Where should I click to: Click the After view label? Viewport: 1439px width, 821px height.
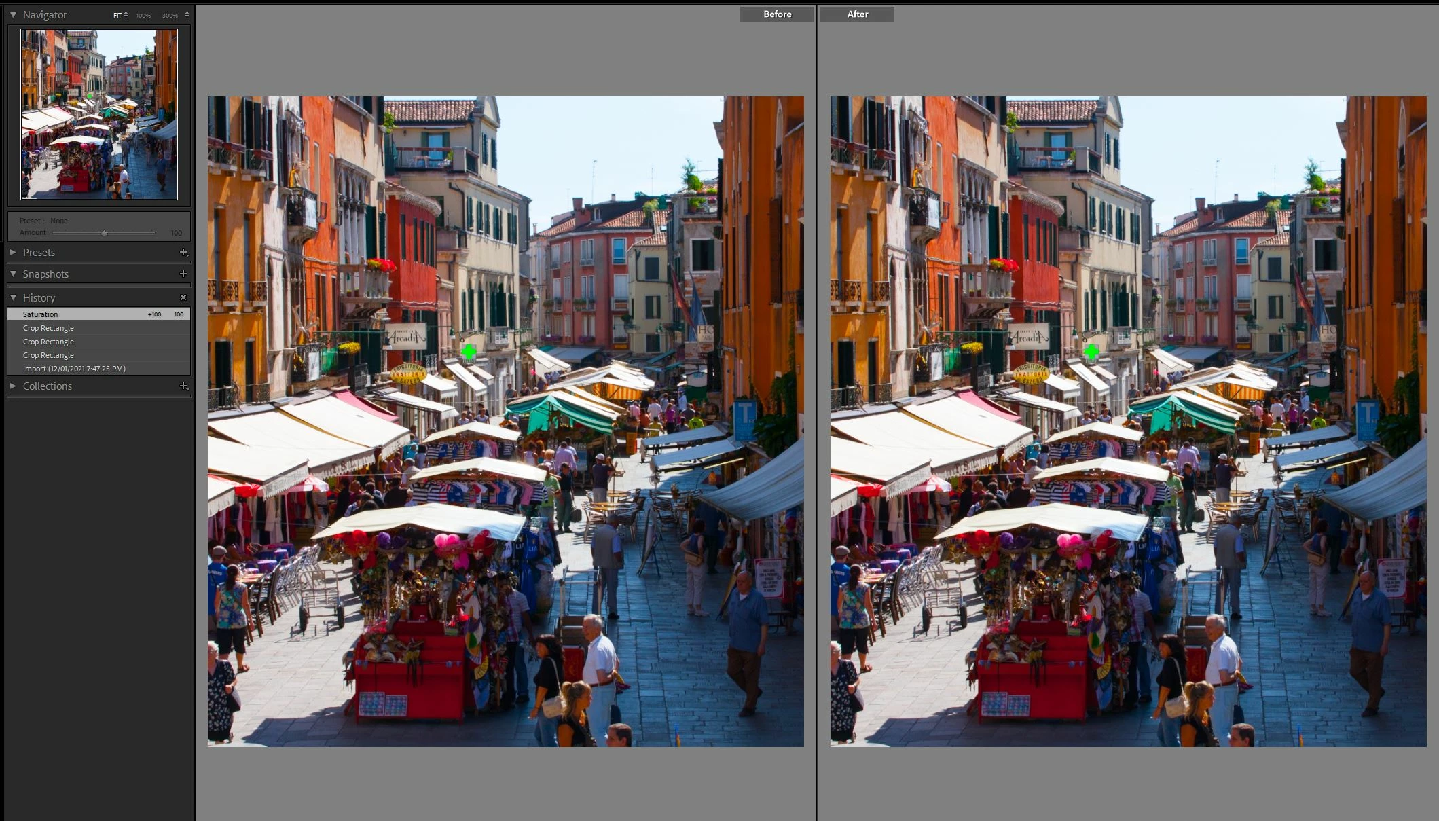pos(857,14)
